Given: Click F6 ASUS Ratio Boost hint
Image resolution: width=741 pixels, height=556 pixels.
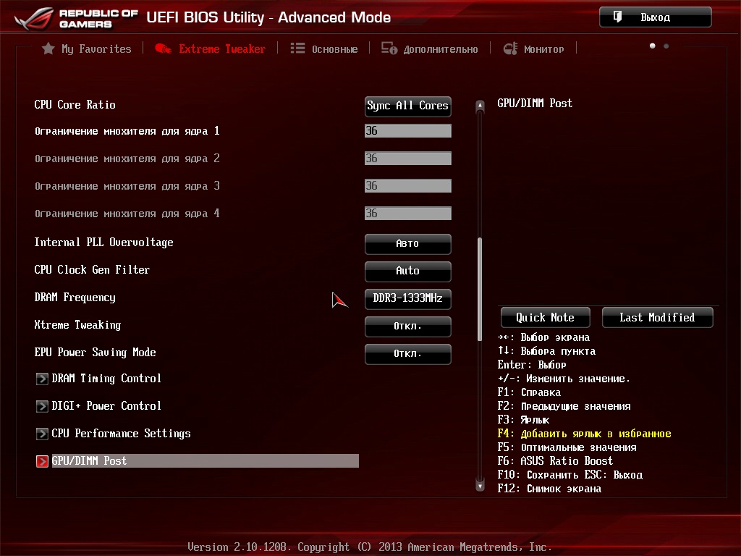Looking at the screenshot, I should (x=555, y=461).
